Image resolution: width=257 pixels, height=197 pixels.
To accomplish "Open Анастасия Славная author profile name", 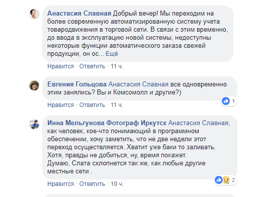I will (x=79, y=14).
